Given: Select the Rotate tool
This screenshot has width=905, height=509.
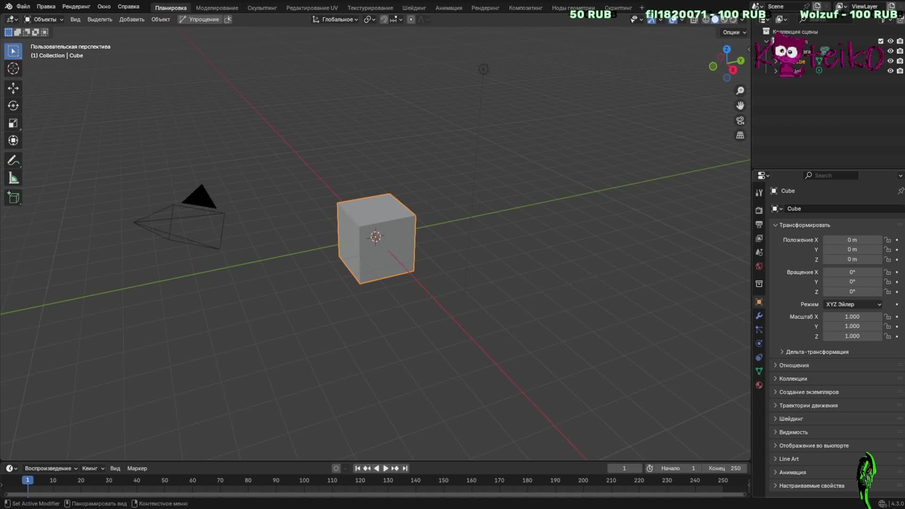Looking at the screenshot, I should point(13,106).
